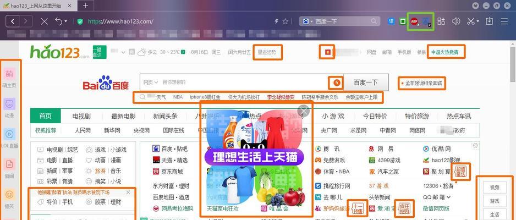Open a new tab with plus button

click(x=85, y=5)
